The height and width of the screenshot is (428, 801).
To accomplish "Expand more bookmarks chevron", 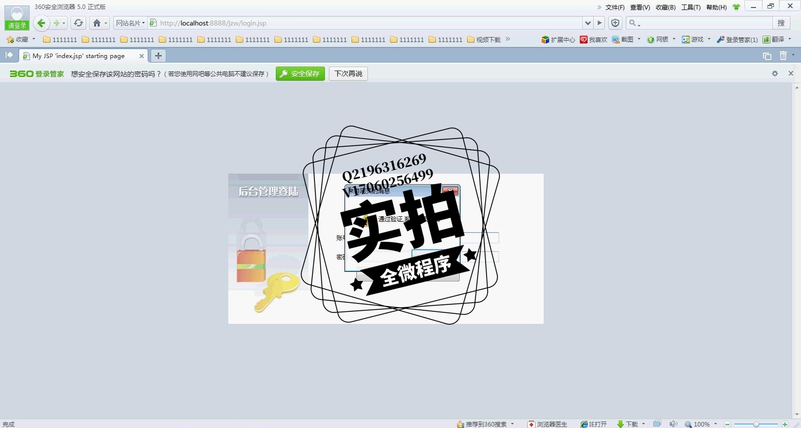I will tap(508, 39).
